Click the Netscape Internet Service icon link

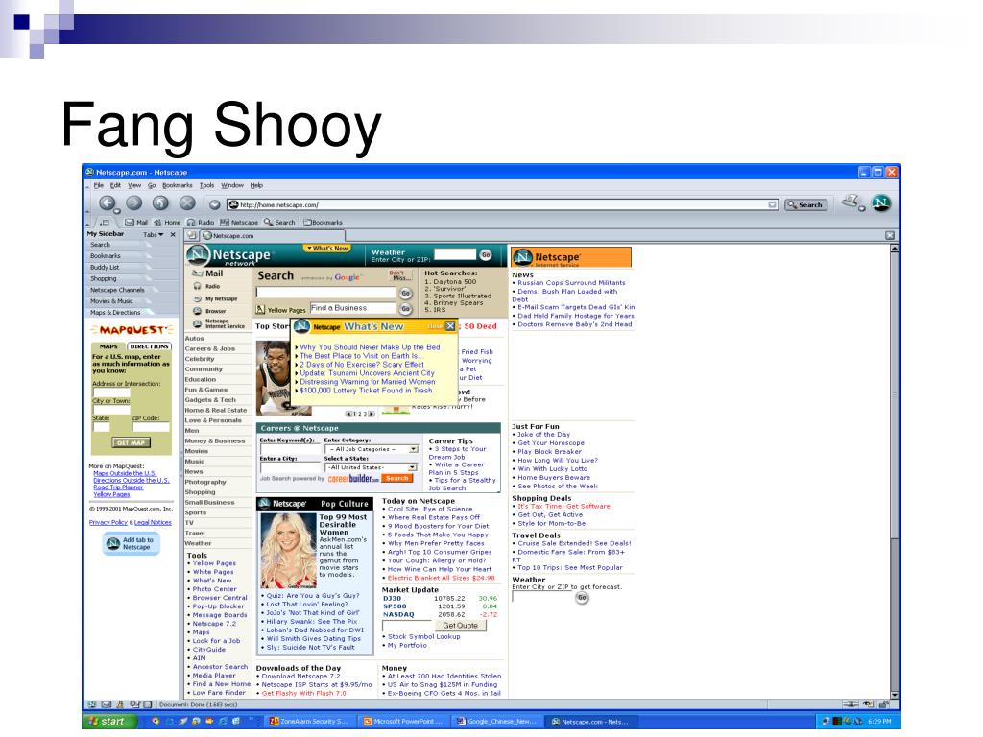click(198, 323)
